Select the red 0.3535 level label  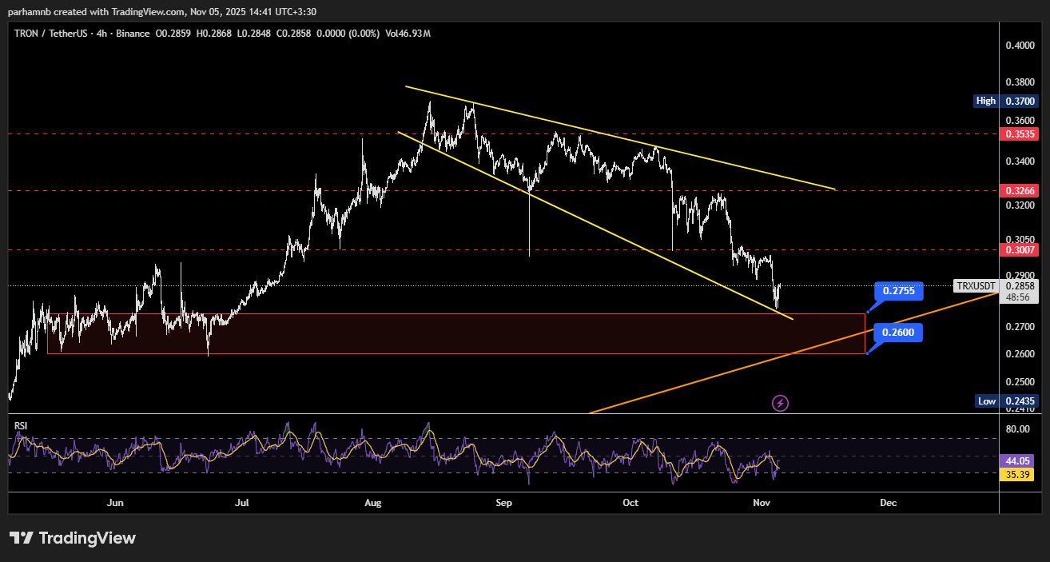point(1020,134)
